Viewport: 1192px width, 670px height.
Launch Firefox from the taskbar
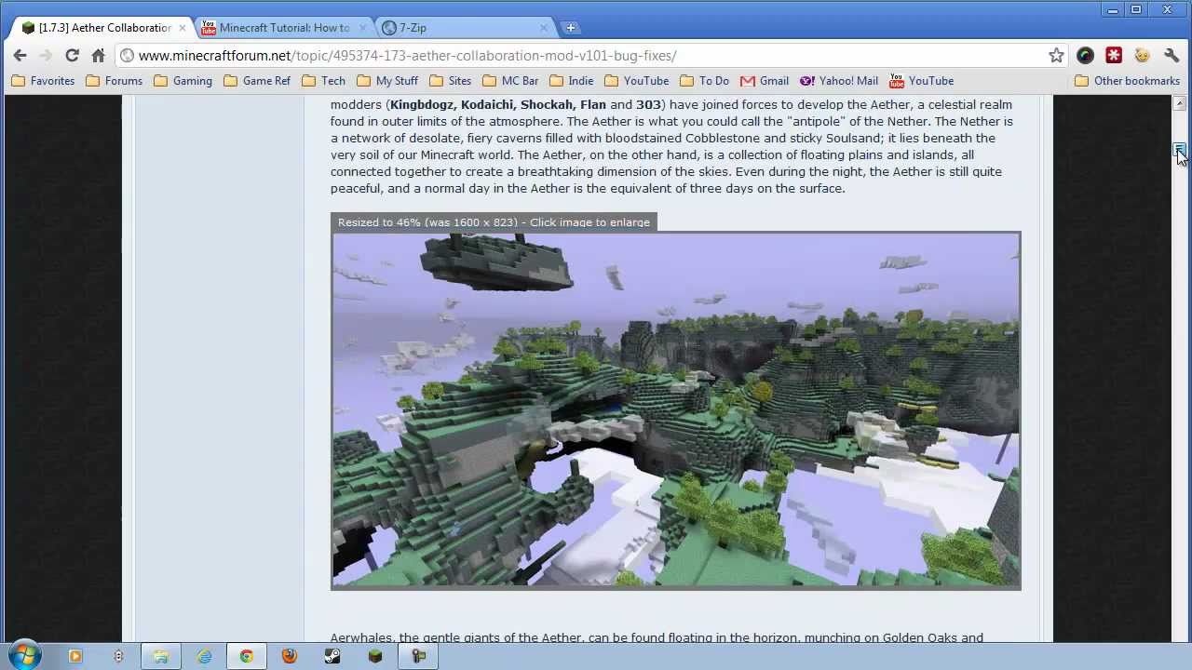point(290,656)
